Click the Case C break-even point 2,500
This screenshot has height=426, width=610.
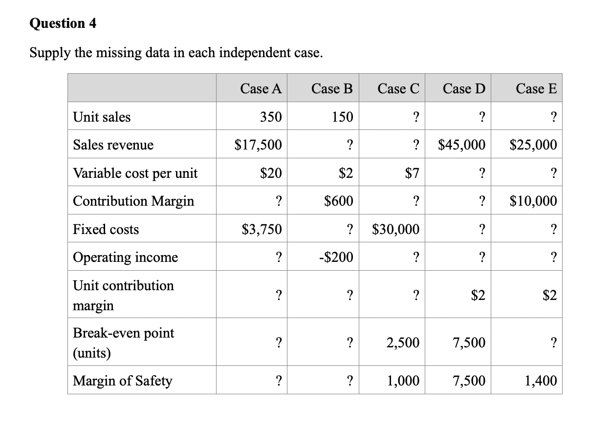(x=403, y=343)
